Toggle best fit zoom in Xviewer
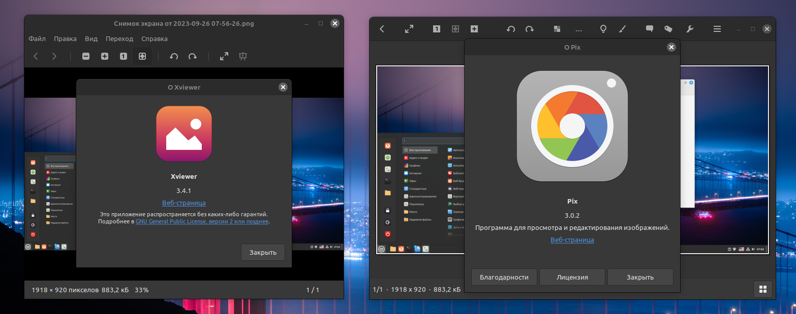The image size is (796, 314). 142,56
